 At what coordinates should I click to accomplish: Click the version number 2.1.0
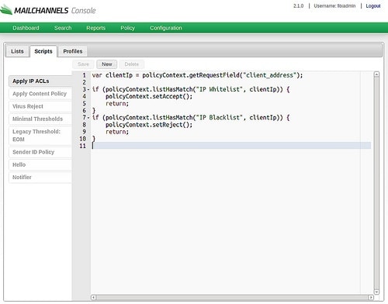click(x=298, y=6)
